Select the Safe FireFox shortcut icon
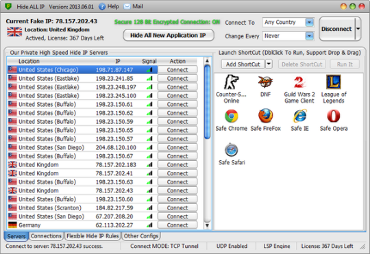Screen dimensions: 370x254 265,116
